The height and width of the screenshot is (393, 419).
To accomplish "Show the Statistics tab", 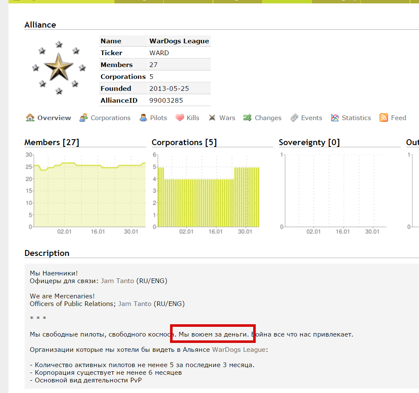I will click(356, 118).
